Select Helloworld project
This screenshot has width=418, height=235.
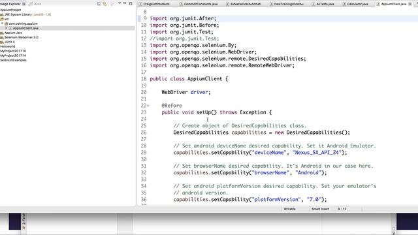[7, 46]
